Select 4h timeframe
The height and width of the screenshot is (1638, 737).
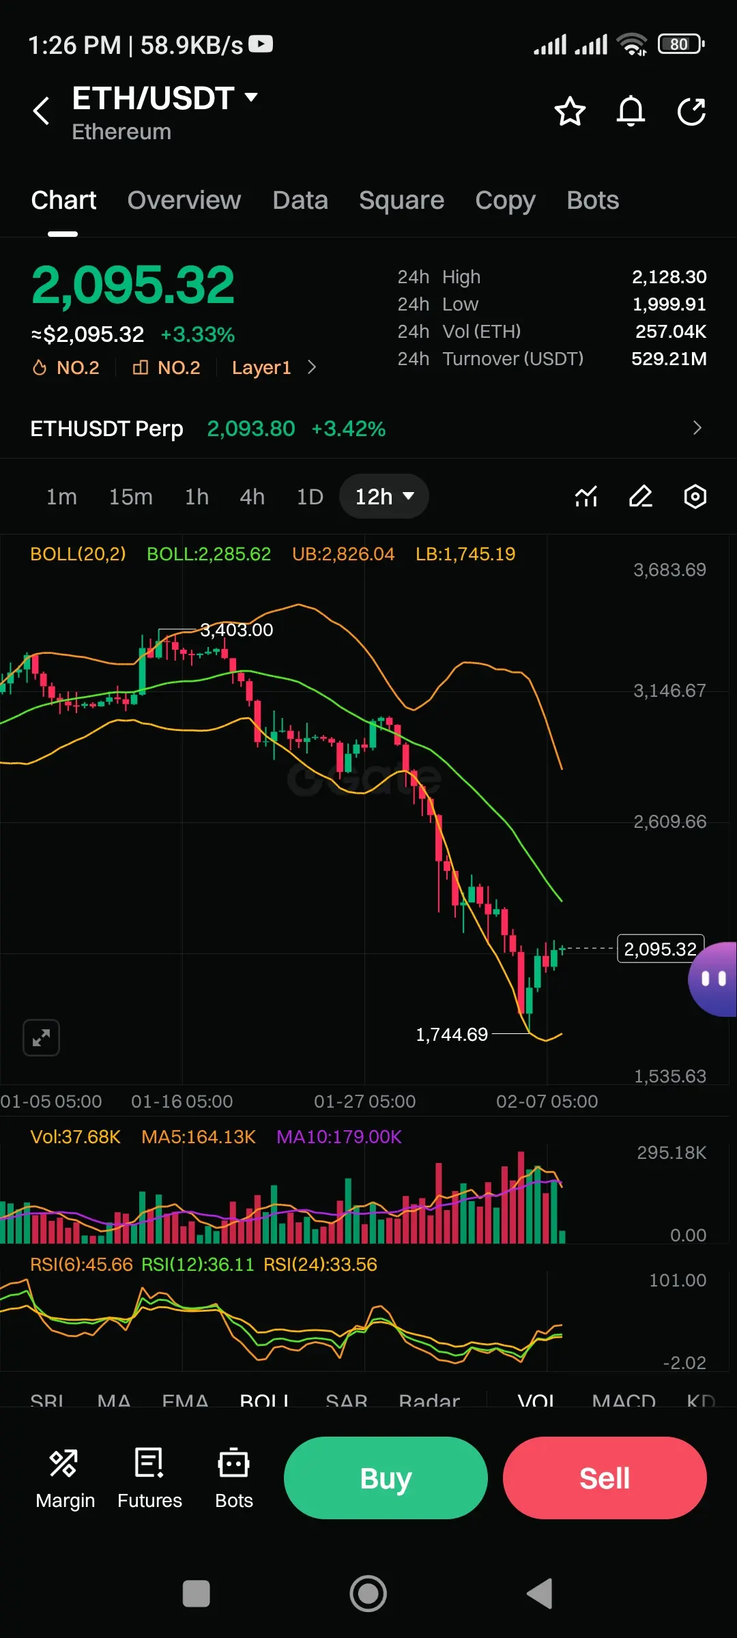click(x=252, y=496)
